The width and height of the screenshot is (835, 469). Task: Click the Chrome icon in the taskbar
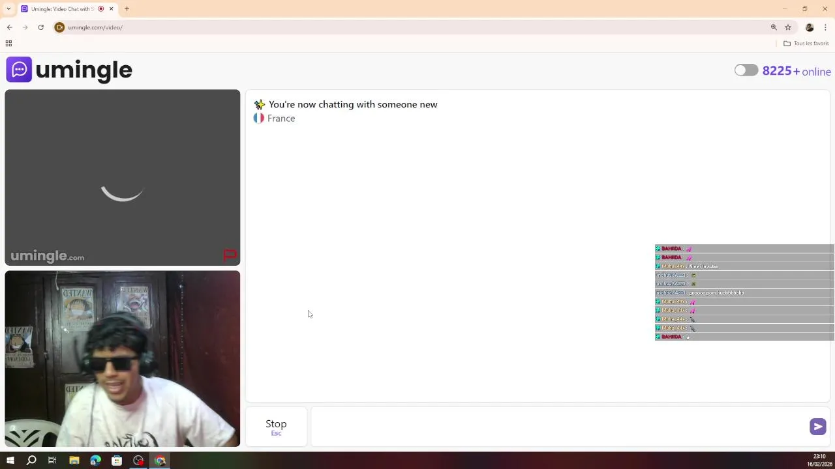160,461
